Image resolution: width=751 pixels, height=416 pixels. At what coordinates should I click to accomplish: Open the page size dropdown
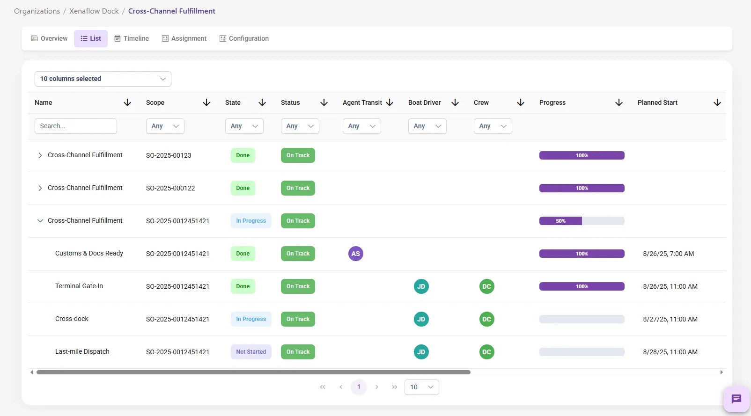421,387
